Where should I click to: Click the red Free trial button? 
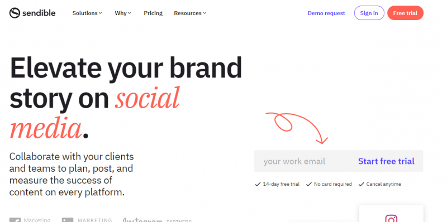[405, 13]
